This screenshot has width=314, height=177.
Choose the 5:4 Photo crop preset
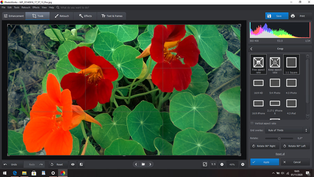pos(275,86)
